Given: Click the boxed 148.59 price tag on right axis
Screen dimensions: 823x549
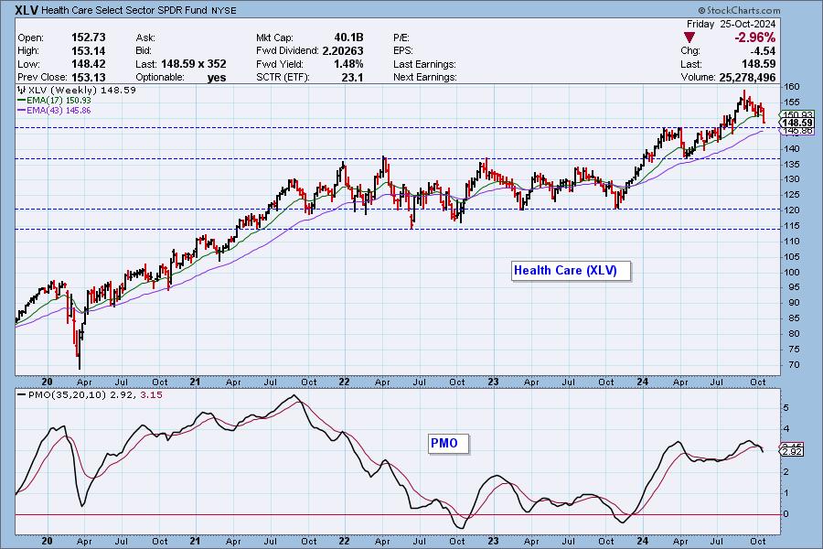Looking at the screenshot, I should (797, 123).
